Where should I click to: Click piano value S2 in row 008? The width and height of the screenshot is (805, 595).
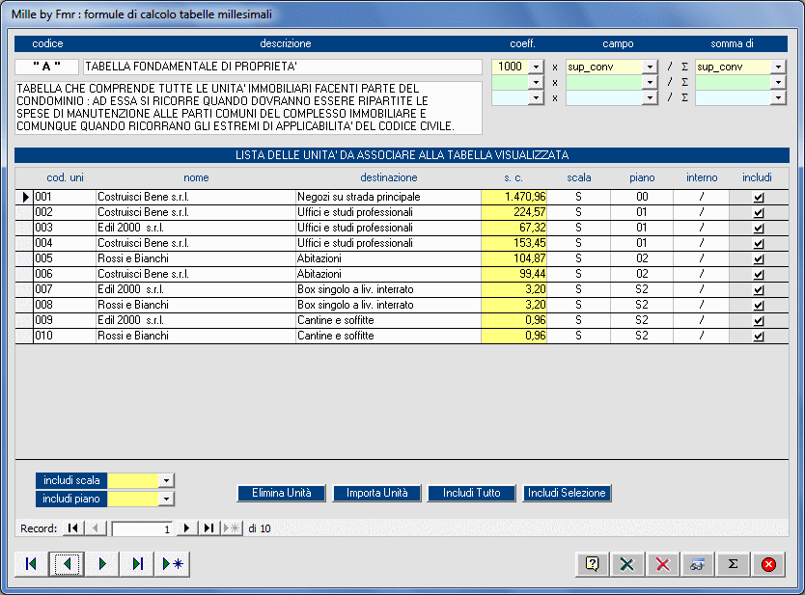(x=642, y=305)
